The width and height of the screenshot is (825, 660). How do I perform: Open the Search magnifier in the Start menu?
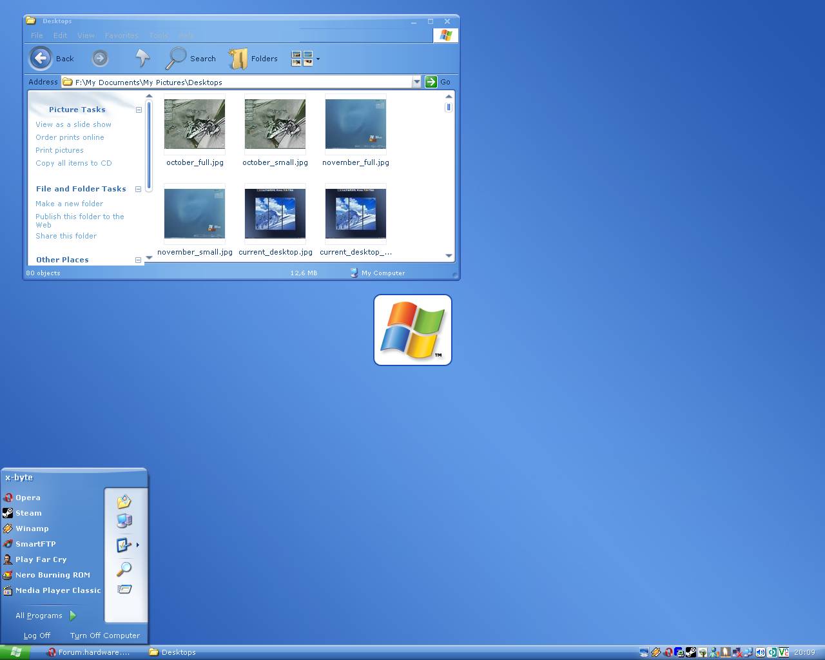[x=124, y=569]
